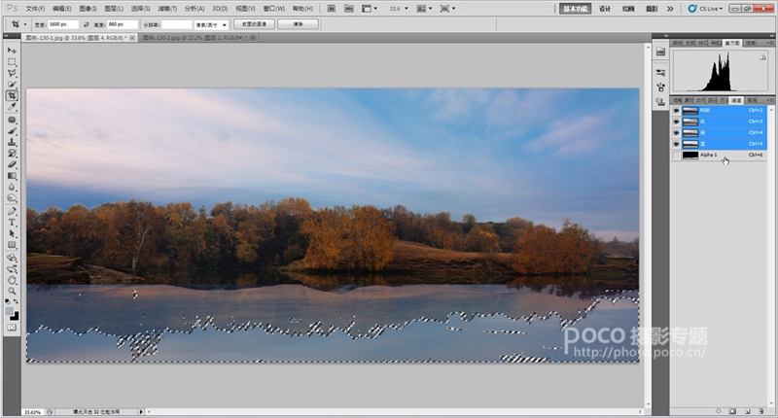Select the Blur tool
The image size is (778, 418).
click(12, 187)
